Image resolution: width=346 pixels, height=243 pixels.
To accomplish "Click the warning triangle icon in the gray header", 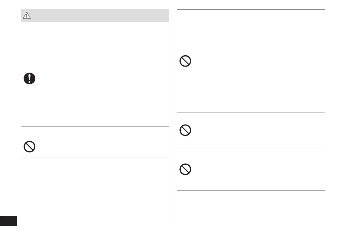I will point(27,16).
